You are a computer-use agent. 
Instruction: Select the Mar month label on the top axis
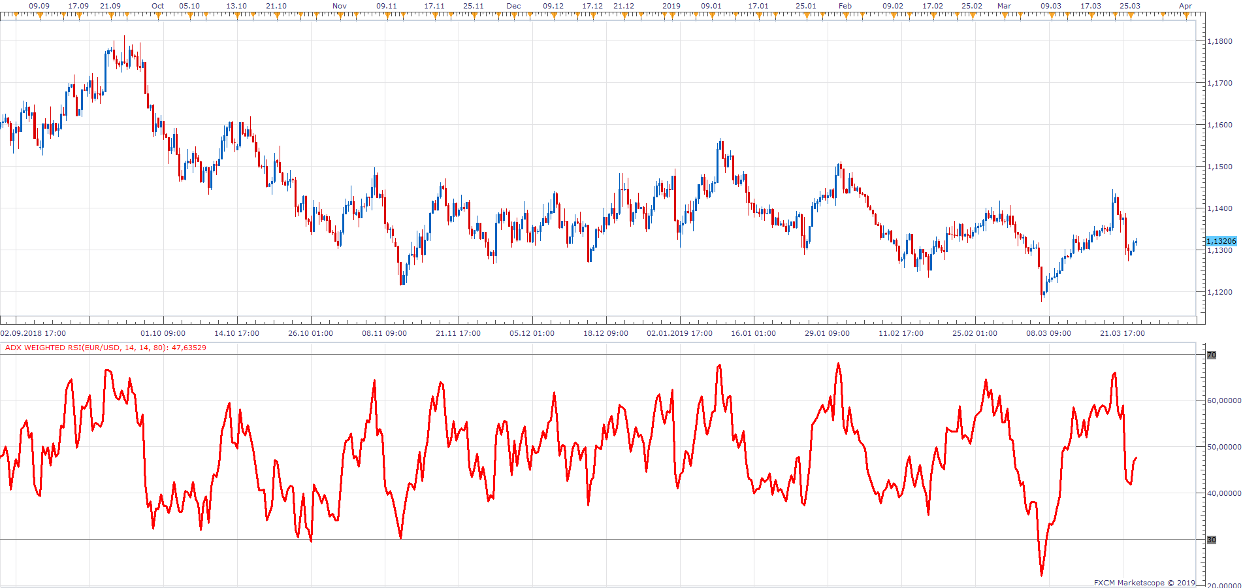coord(1005,6)
